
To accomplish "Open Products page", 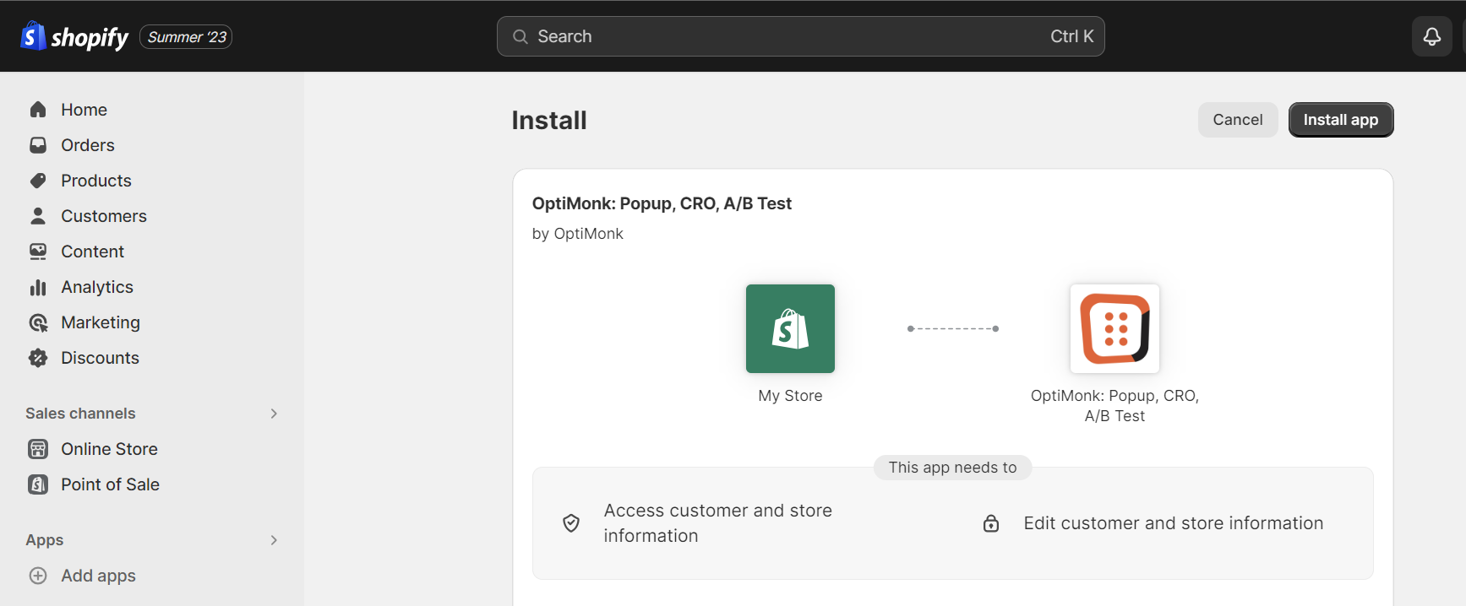I will [96, 181].
